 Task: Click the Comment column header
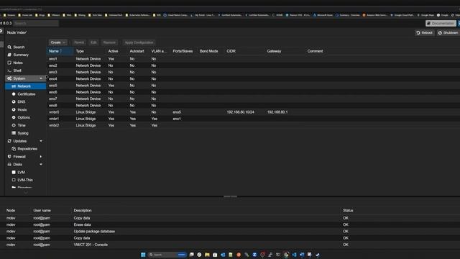315,51
